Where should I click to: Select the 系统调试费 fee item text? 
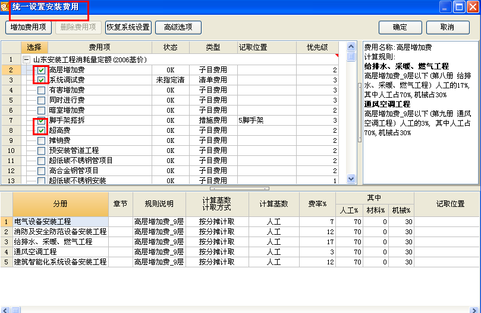67,80
